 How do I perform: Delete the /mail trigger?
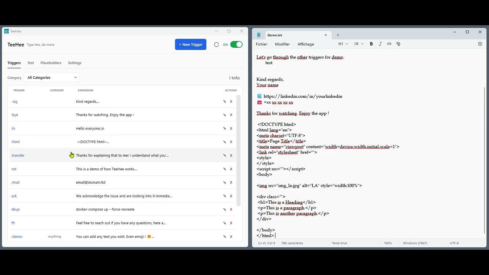coord(231,183)
